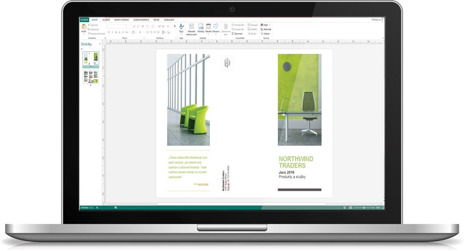Image resolution: width=464 pixels, height=251 pixels.
Task: Click Přenést blíž button
Action: click(x=239, y=25)
